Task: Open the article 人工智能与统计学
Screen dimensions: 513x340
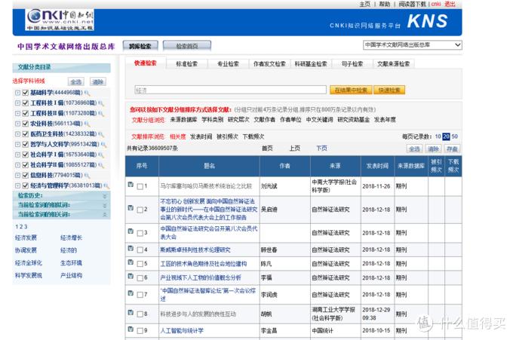Action: (182, 330)
